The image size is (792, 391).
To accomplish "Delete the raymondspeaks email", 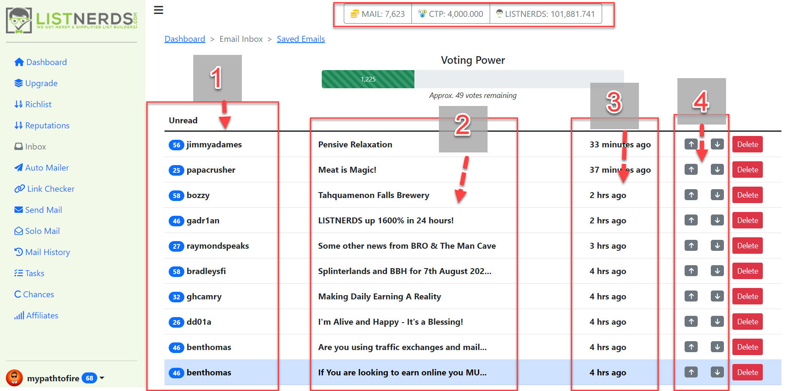I will point(748,246).
